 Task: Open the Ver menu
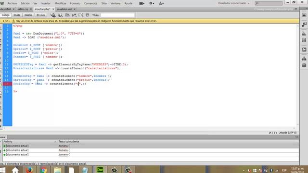point(35,3)
